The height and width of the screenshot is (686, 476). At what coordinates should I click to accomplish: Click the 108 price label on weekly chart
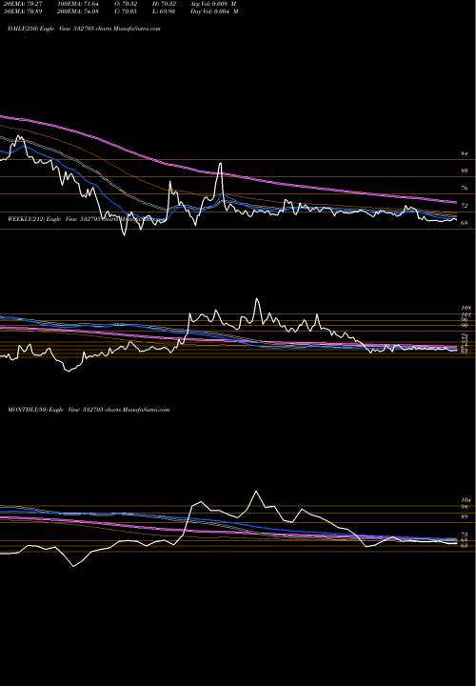466,308
